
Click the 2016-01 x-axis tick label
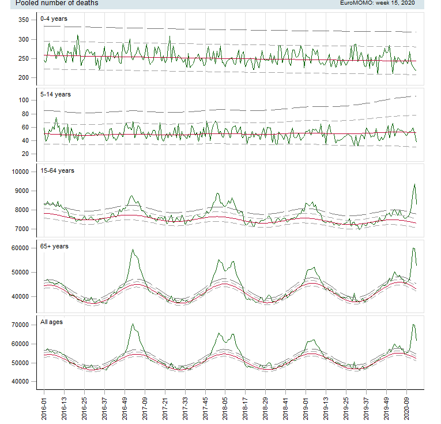tap(44, 407)
